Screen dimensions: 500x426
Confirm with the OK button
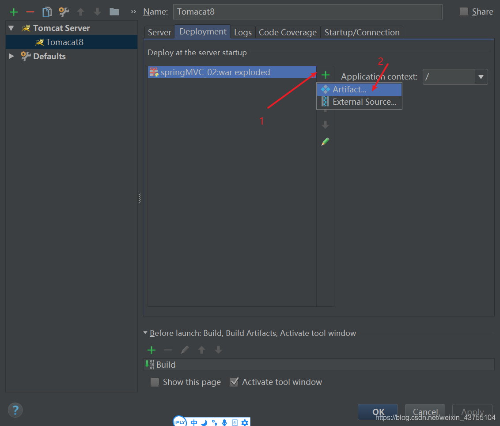pos(378,412)
